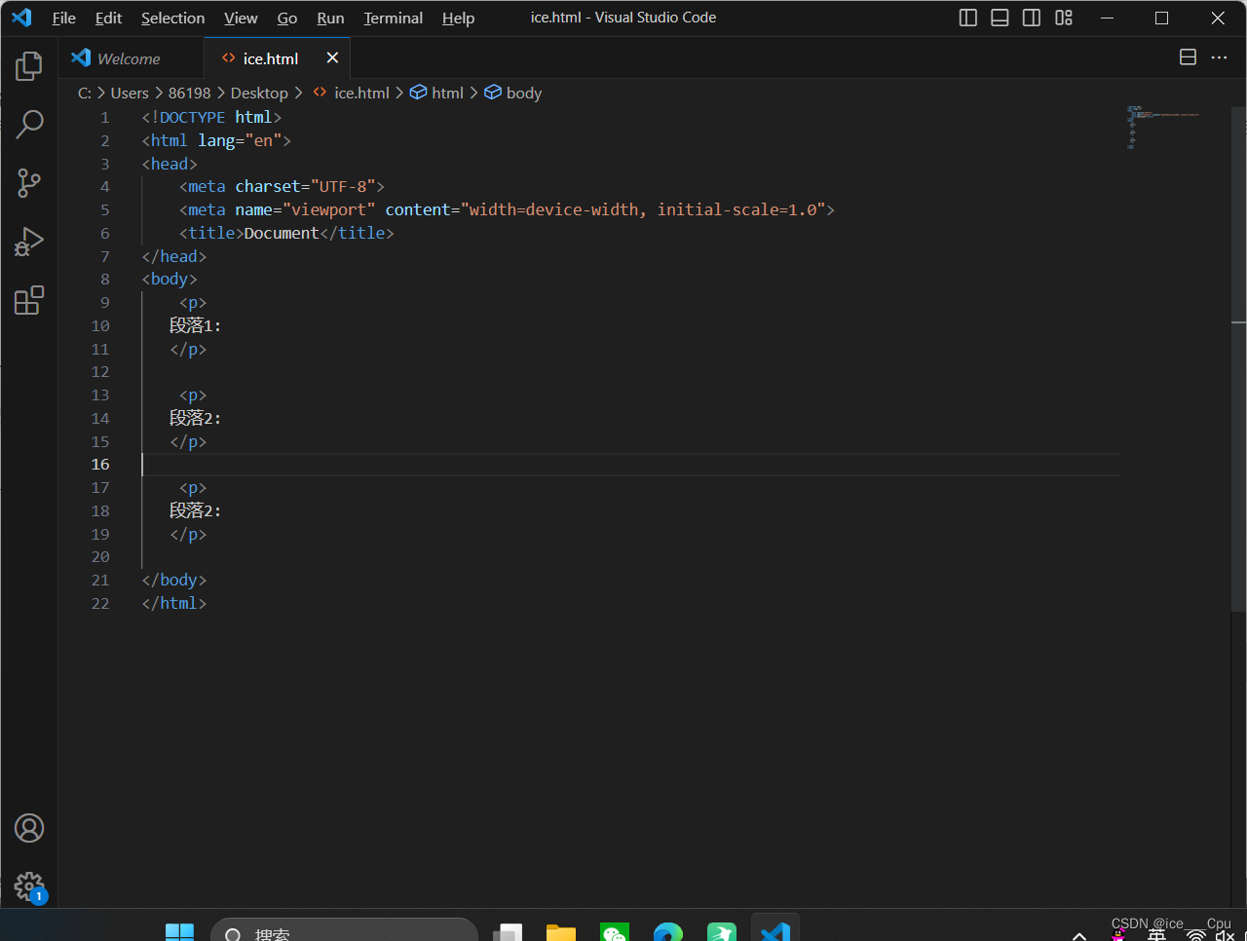Click the html symbol breadcrumb

[x=436, y=93]
